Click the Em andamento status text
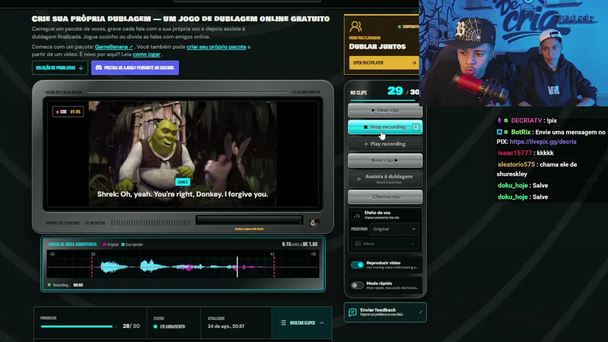 (x=172, y=327)
